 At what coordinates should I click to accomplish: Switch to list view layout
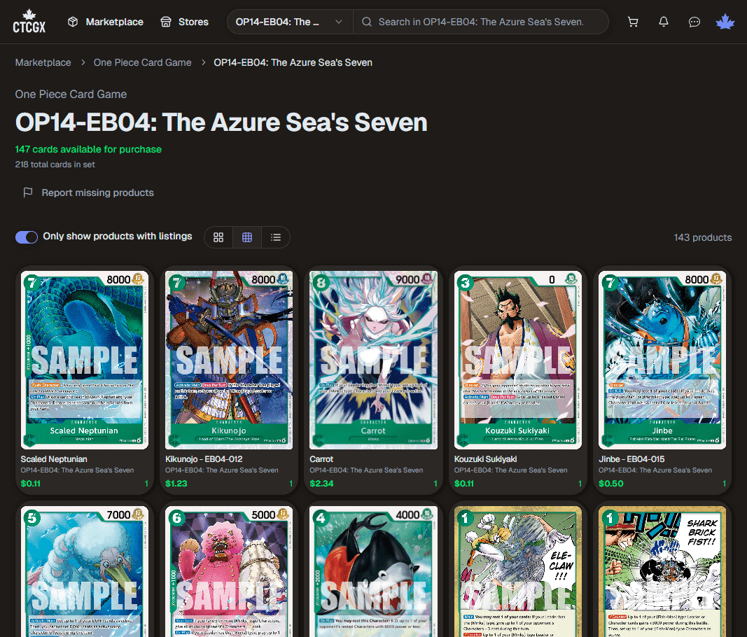[x=275, y=237]
